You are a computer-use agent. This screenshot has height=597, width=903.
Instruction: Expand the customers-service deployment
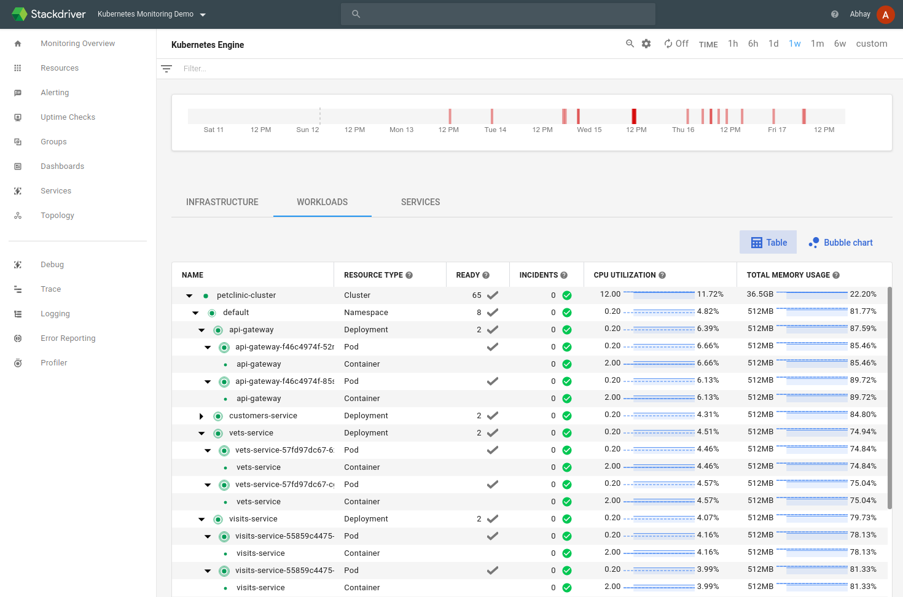point(201,416)
